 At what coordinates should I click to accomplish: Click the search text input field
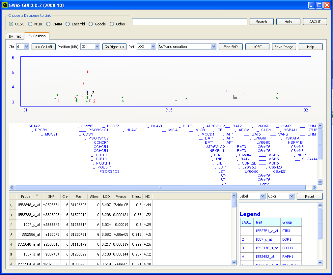click(x=189, y=22)
